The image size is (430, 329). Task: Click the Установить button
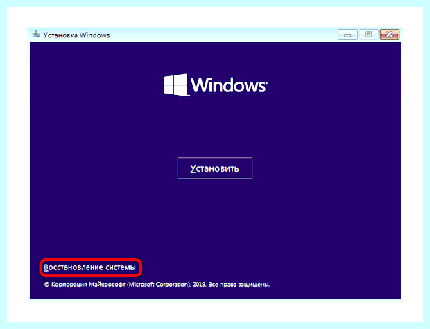(x=215, y=168)
